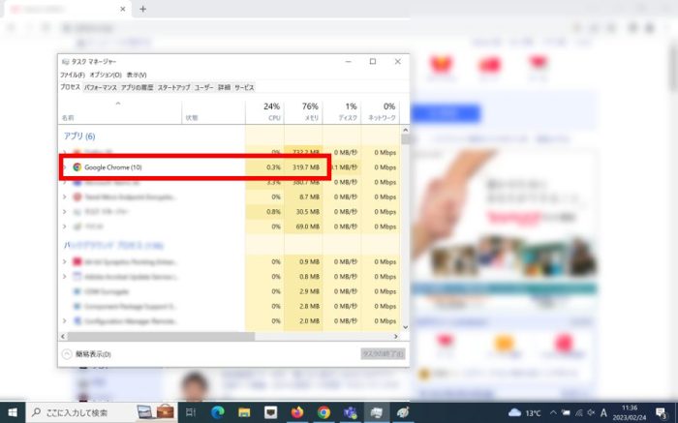Open the ファイル(F) menu

click(72, 75)
